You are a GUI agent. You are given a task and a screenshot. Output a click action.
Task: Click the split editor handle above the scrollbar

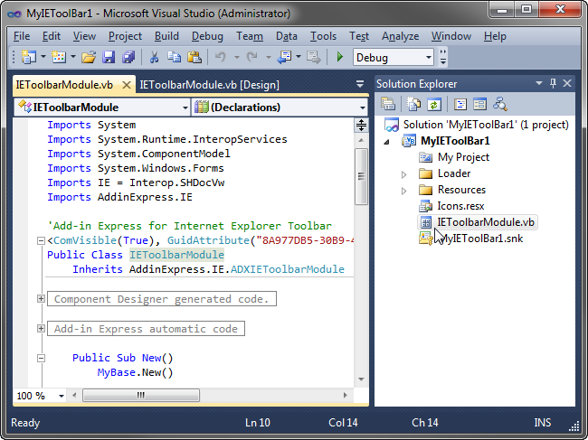click(361, 125)
